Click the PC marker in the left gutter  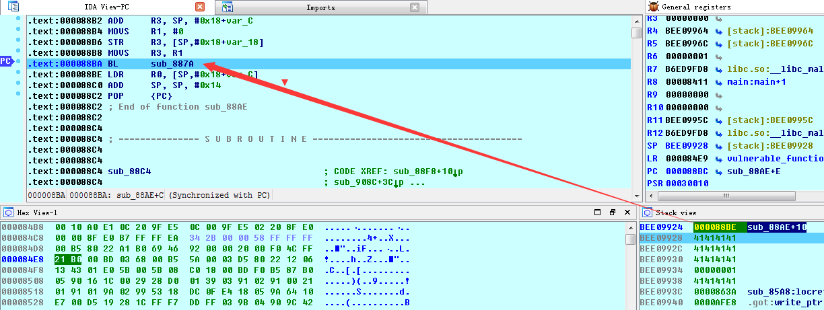7,61
